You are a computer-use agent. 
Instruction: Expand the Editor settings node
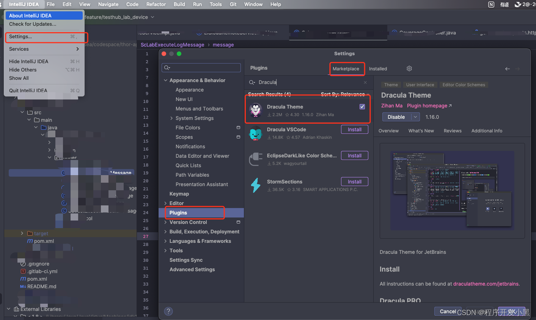(x=165, y=203)
